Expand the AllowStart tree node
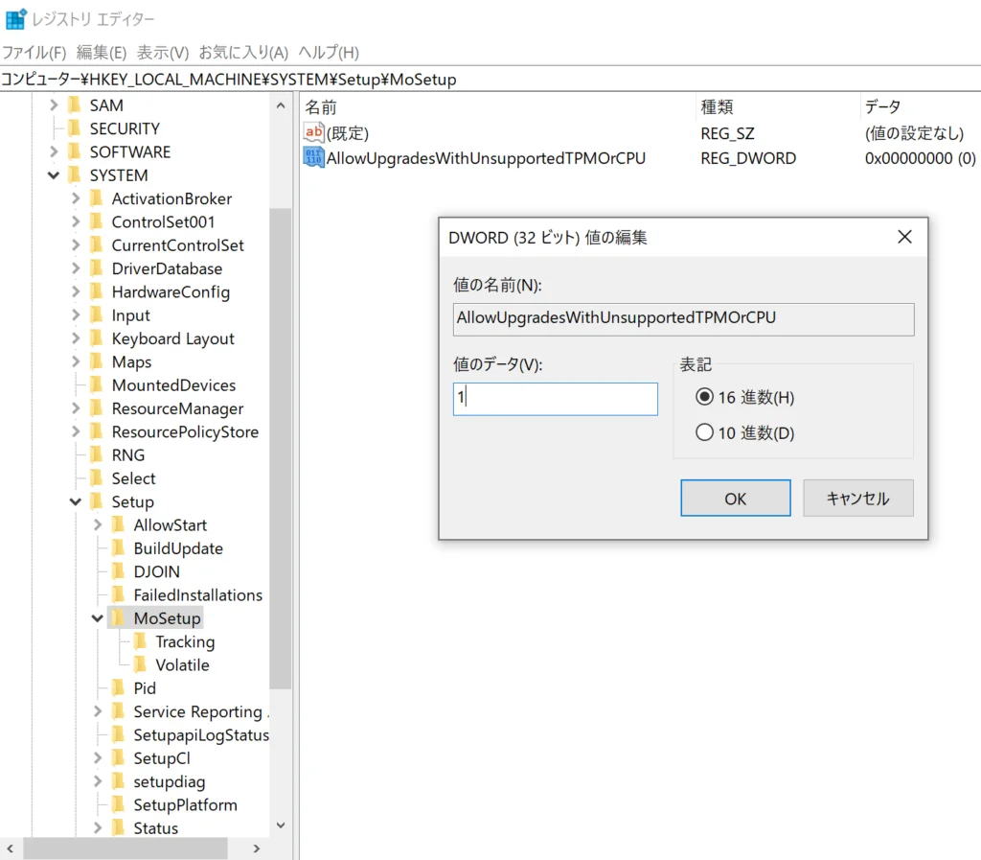This screenshot has height=860, width=981. [98, 525]
